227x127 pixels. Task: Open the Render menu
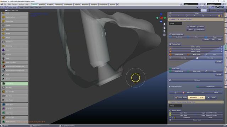[15, 4]
